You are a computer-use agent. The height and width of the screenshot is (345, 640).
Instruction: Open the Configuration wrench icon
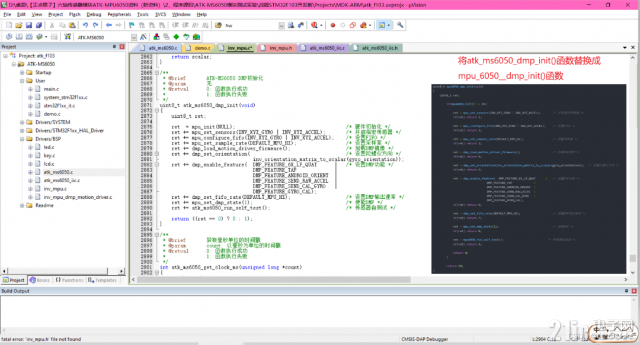[400, 25]
